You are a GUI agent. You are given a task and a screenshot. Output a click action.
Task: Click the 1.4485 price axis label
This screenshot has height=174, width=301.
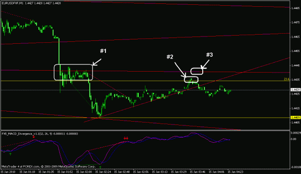pyautogui.click(x=295, y=8)
